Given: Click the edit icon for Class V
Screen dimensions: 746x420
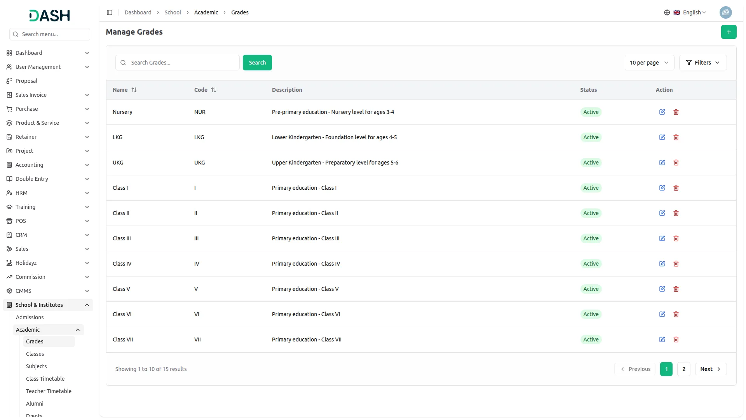Looking at the screenshot, I should click(x=662, y=289).
